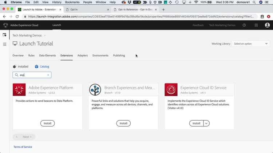Click the Adobe Experience Platform card title
This screenshot has height=153, width=273.
point(51,88)
